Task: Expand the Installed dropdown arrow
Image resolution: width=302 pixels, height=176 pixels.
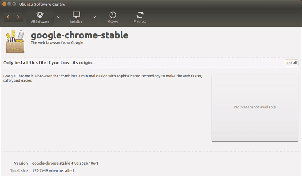Action: click(94, 17)
